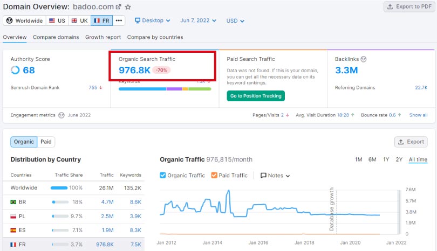Click PL Poland flag icon
This screenshot has width=437, height=251.
pos(13,216)
